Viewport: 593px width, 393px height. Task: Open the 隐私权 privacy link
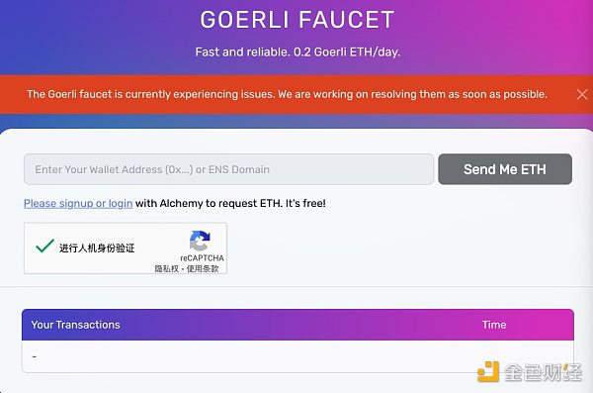pos(166,268)
